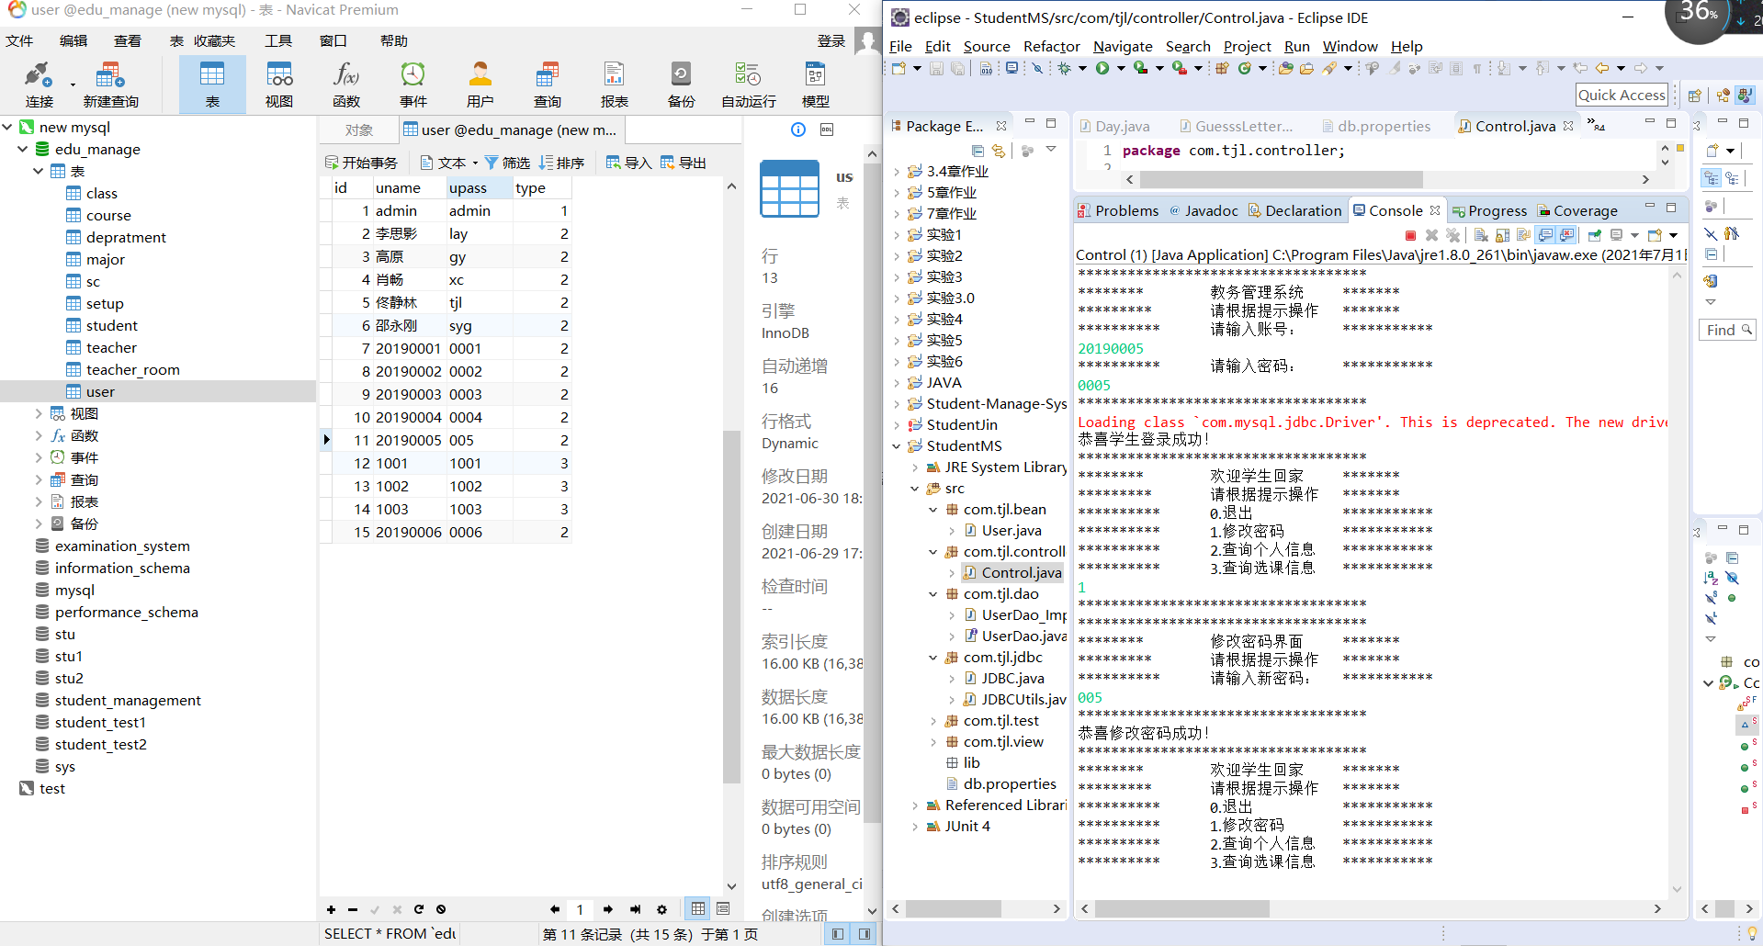Click editor horizontal scrollbar thumb
The image size is (1763, 946).
[x=1280, y=180]
